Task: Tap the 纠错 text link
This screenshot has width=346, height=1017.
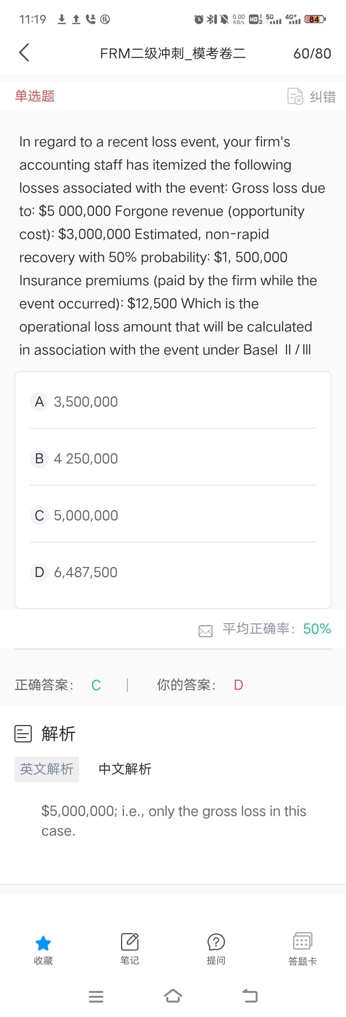Action: pos(323,97)
